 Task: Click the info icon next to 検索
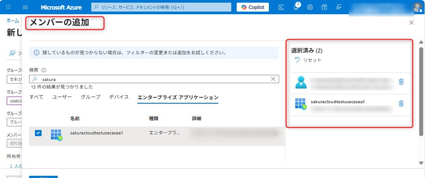tap(44, 70)
